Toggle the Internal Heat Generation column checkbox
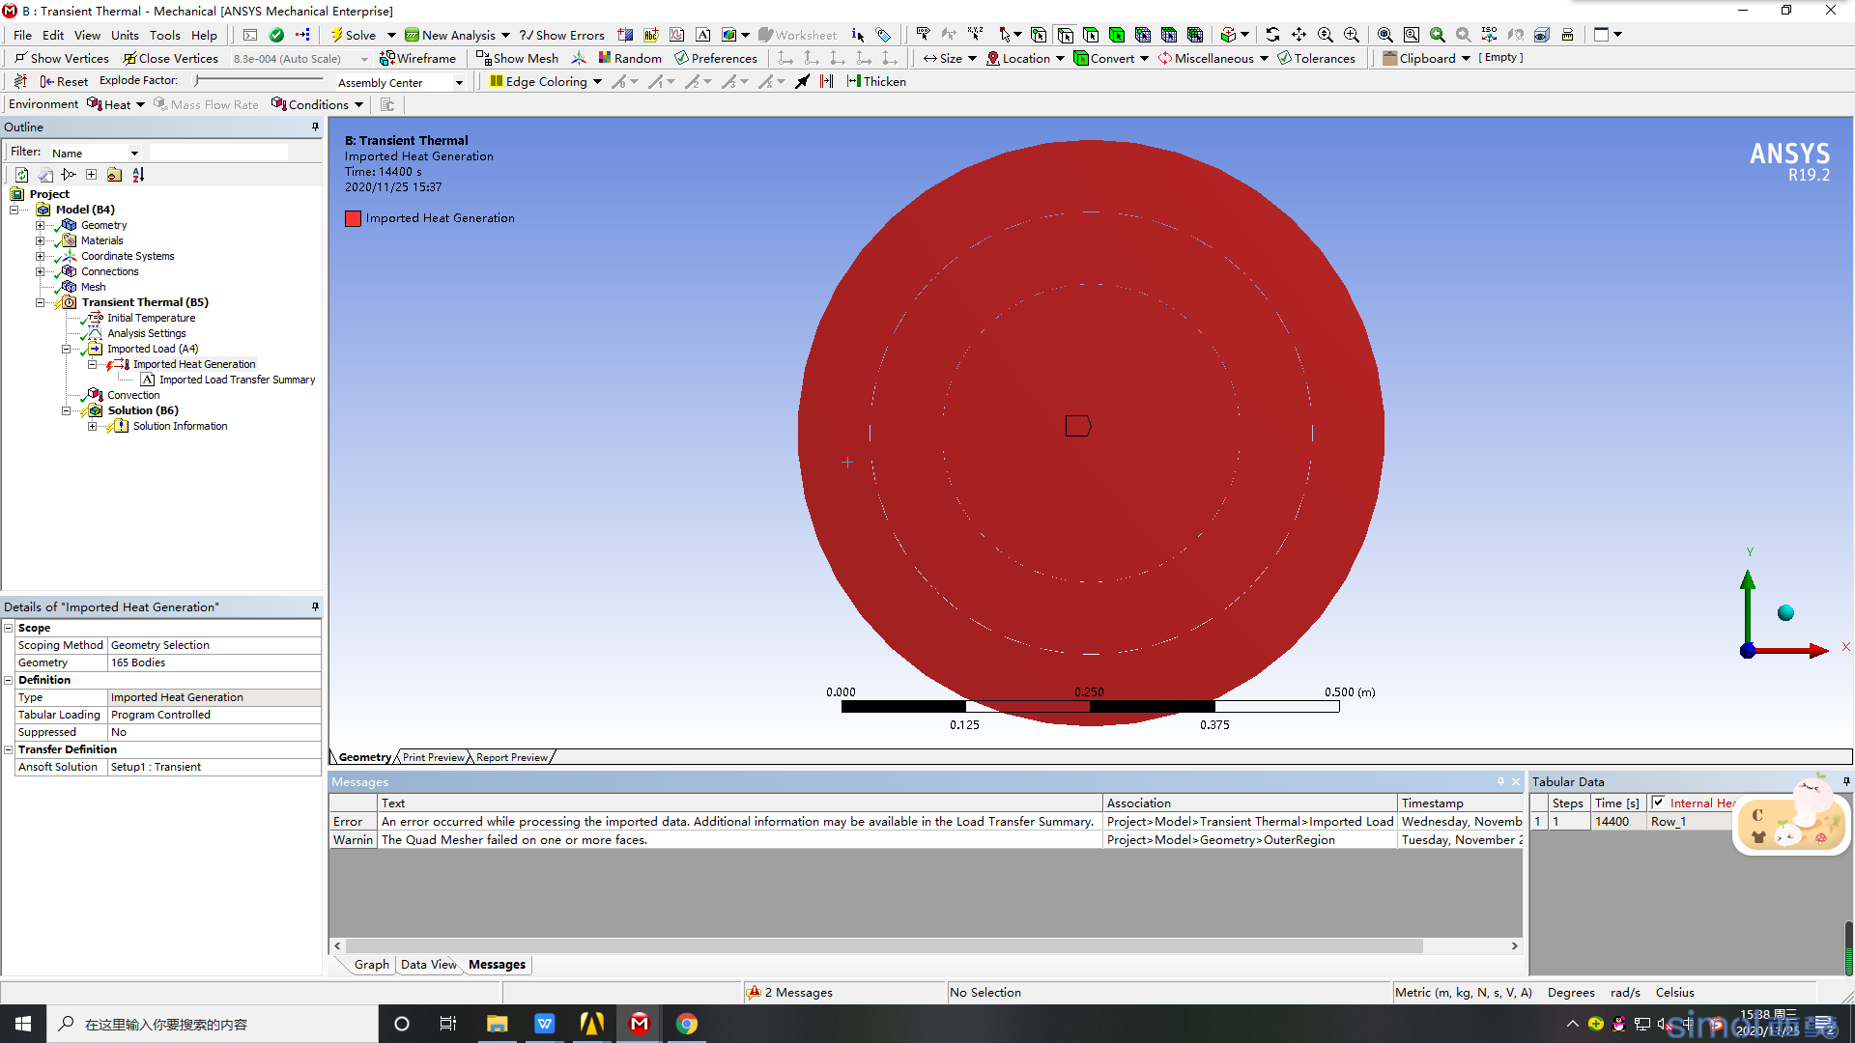Image resolution: width=1855 pixels, height=1043 pixels. [1658, 803]
